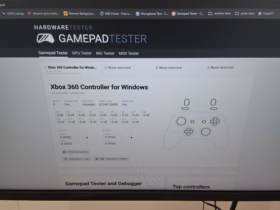Image resolution: width=280 pixels, height=210 pixels.
Task: Click the face buttons cluster on controller diagram
Action: coord(215,121)
